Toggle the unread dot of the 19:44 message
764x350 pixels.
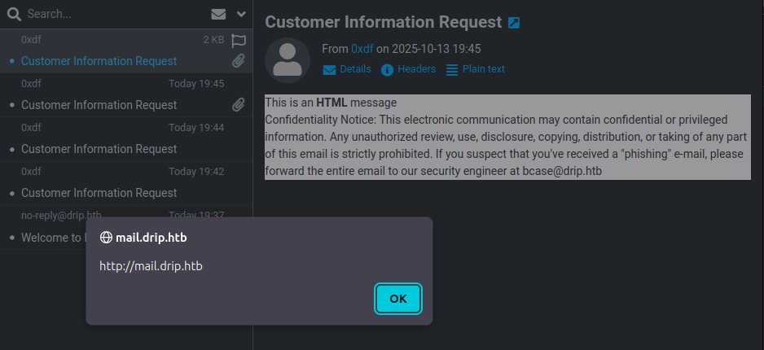pos(11,150)
